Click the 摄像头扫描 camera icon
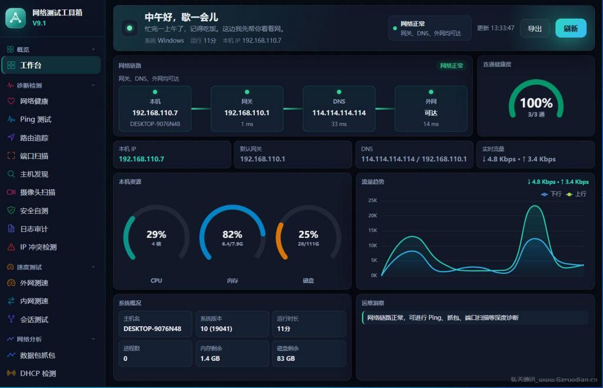The image size is (603, 388). click(11, 193)
